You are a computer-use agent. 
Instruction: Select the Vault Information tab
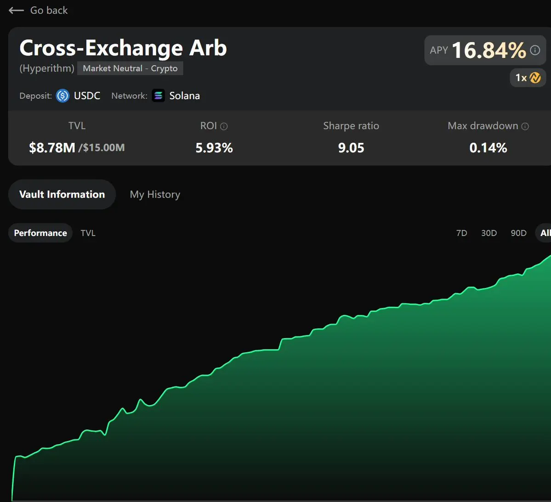coord(62,194)
